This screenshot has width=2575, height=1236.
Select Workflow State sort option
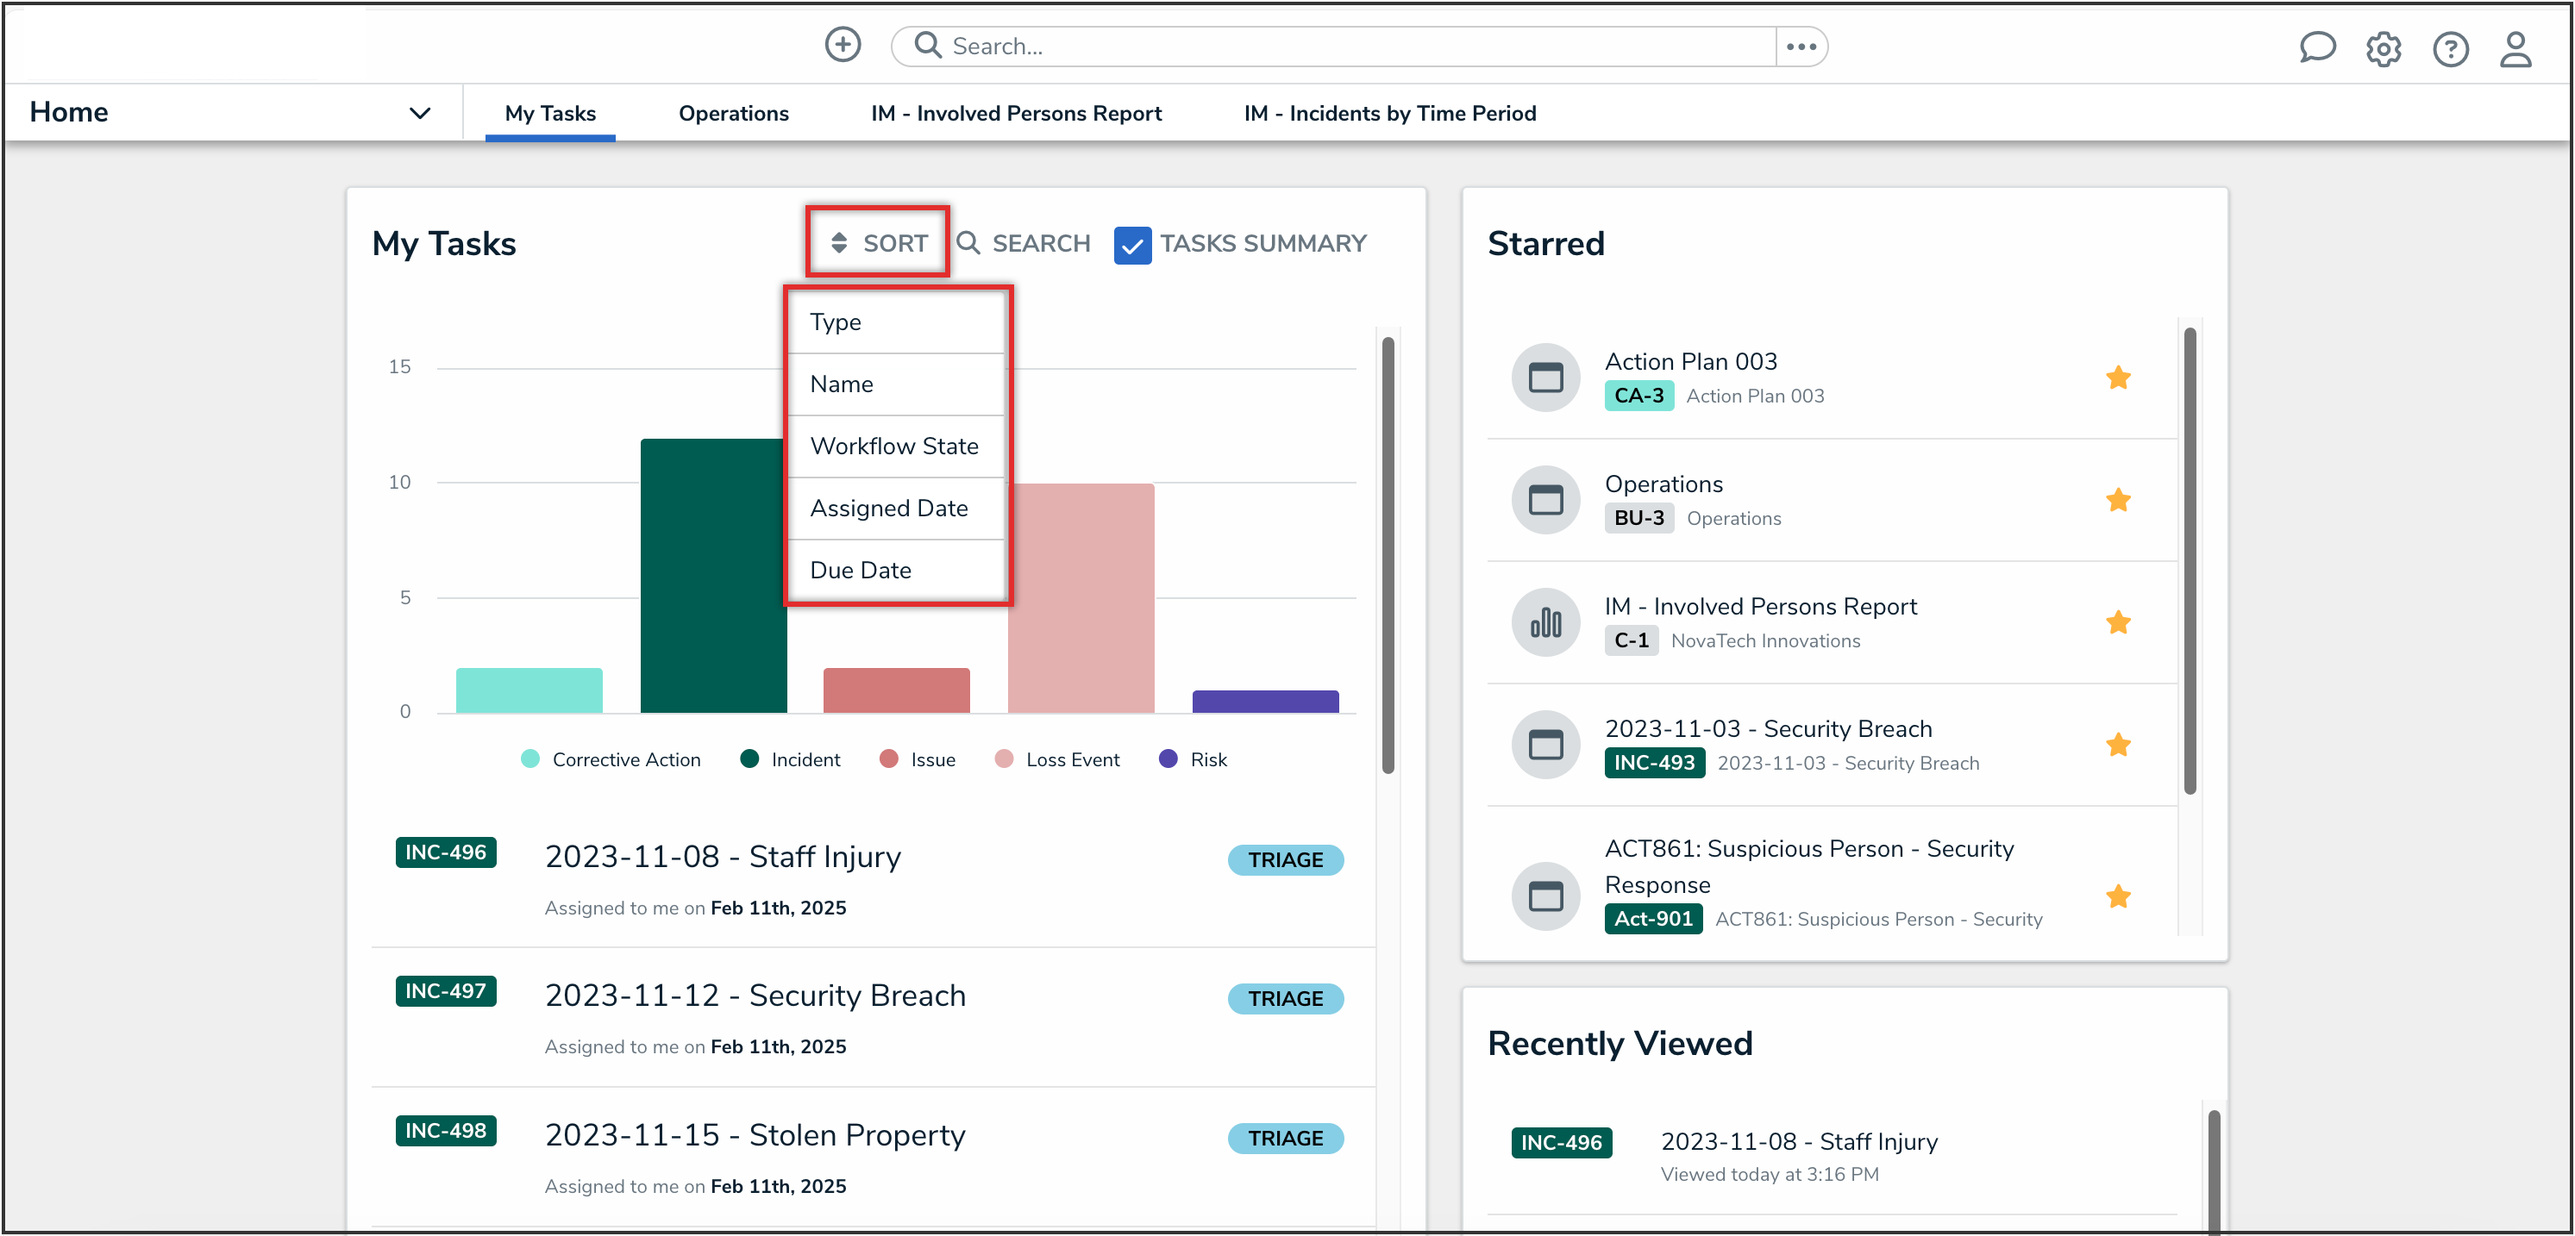894,446
